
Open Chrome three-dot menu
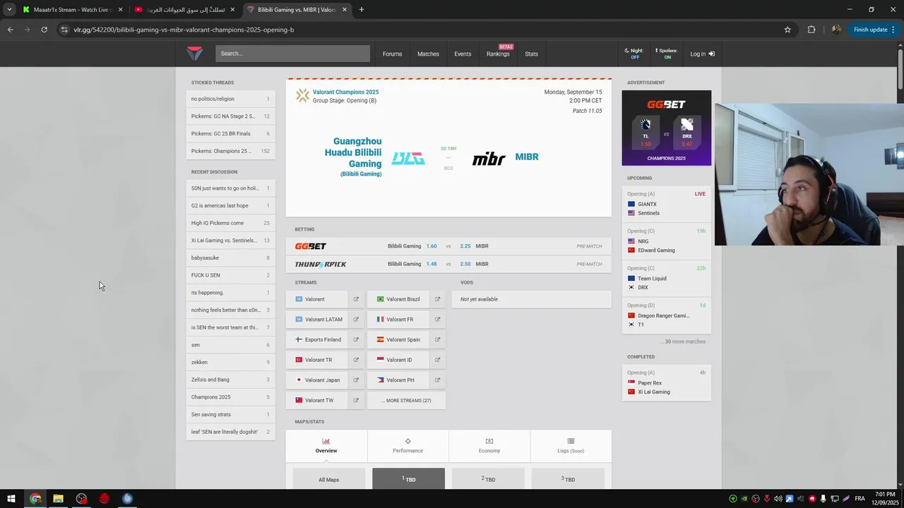point(893,30)
